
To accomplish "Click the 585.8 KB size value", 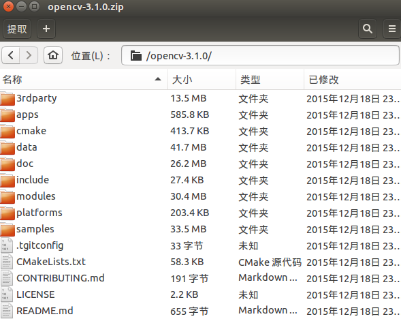I will 190,114.
